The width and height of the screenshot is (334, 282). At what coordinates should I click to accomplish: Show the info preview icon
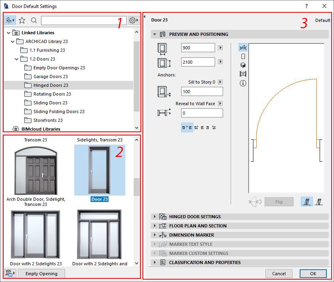click(243, 83)
